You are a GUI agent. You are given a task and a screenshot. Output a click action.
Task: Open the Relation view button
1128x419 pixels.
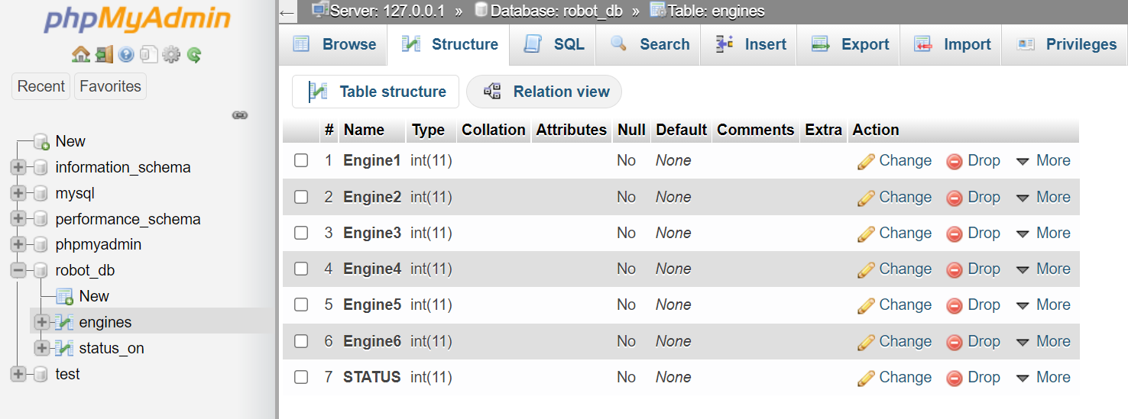point(544,92)
